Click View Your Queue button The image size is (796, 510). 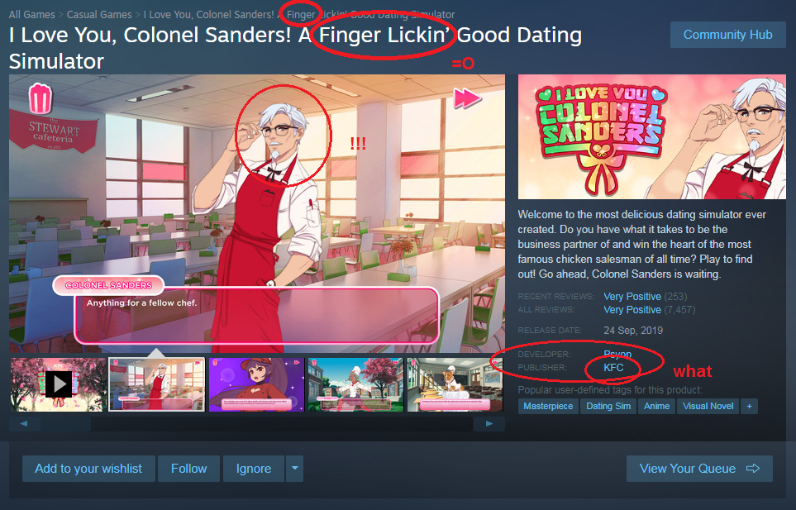[x=699, y=469]
